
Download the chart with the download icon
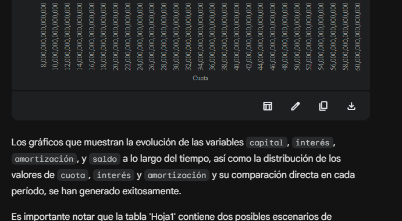[x=351, y=106]
